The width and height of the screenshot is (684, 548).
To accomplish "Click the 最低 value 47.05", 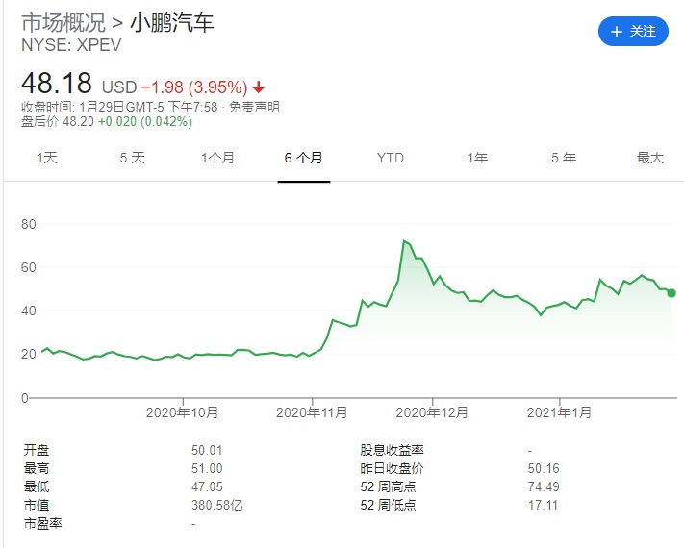I will pos(207,486).
